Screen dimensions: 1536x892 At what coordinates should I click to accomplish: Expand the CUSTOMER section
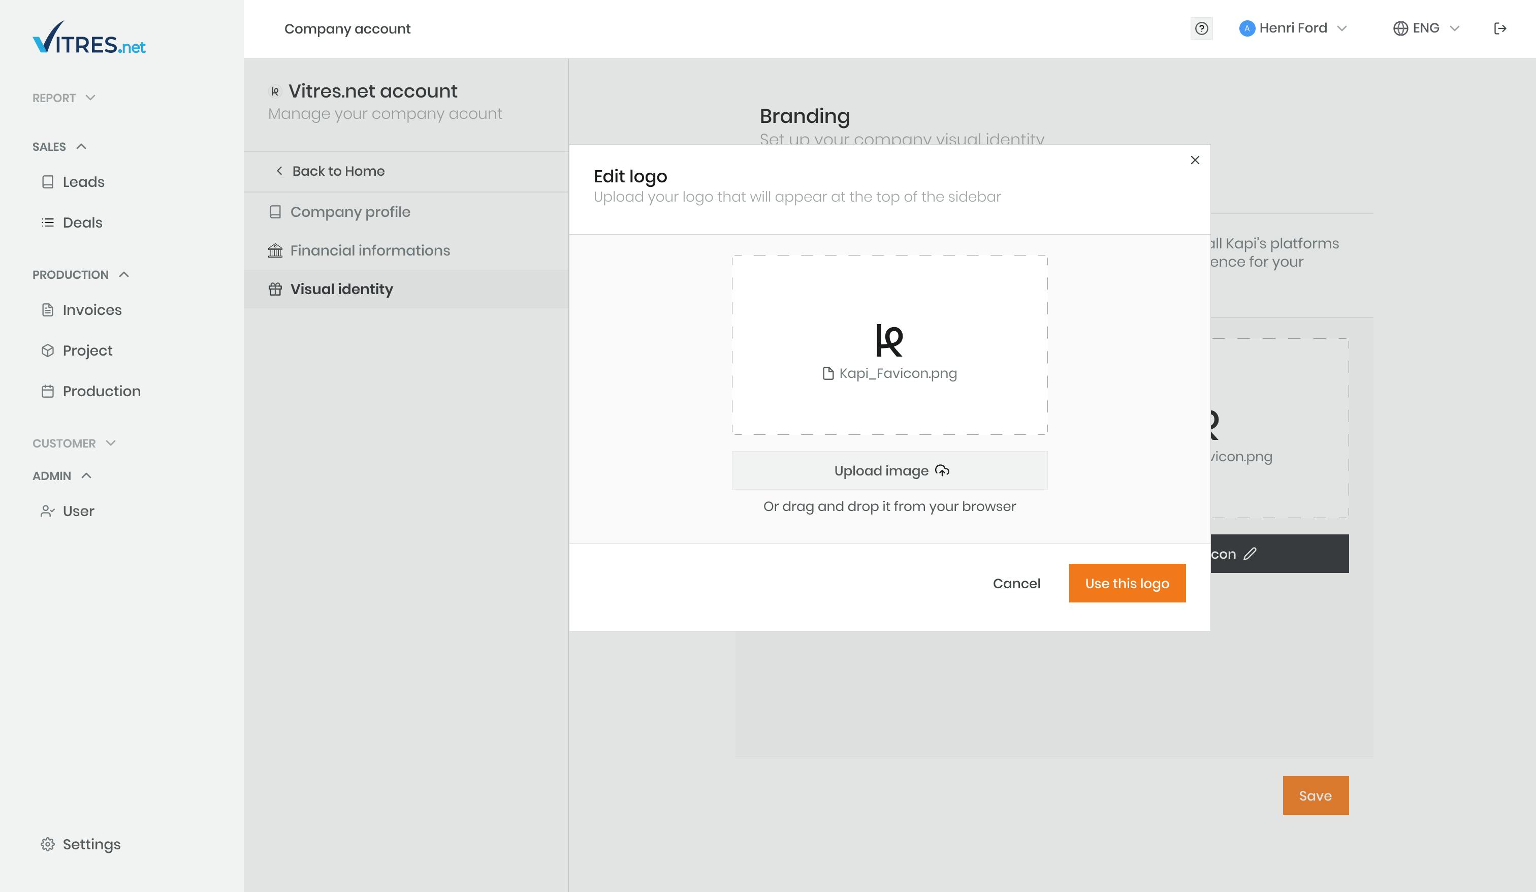tap(74, 443)
